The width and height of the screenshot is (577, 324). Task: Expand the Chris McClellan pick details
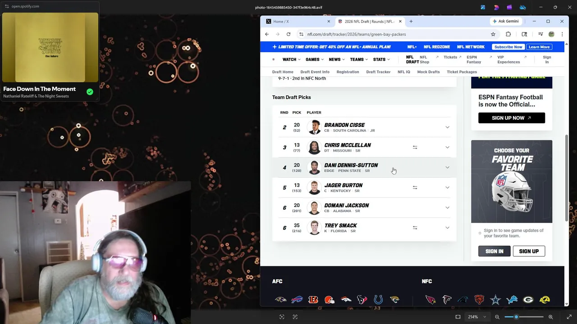point(447,147)
